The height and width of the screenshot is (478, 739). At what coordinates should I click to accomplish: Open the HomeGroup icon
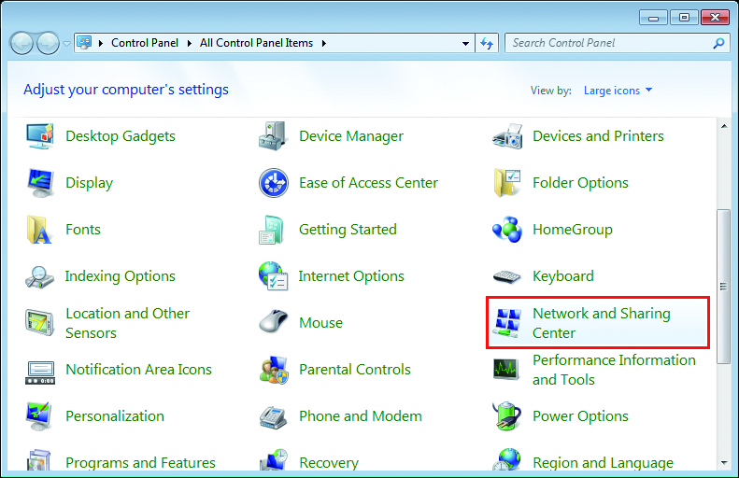(x=506, y=230)
